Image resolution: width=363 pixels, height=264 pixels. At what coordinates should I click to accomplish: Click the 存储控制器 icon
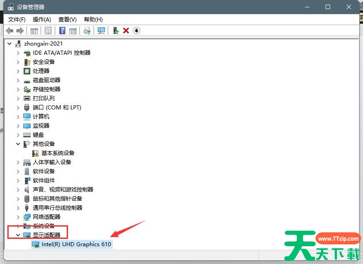(27, 89)
